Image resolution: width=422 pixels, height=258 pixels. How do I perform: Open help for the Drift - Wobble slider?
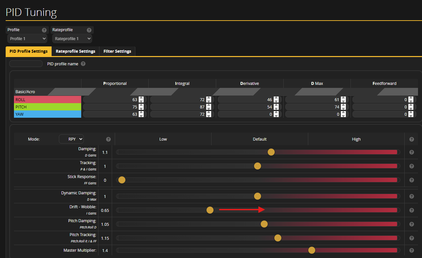pyautogui.click(x=412, y=210)
